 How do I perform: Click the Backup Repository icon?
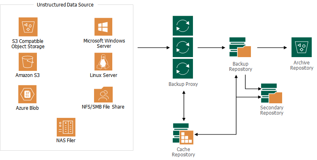240,47
